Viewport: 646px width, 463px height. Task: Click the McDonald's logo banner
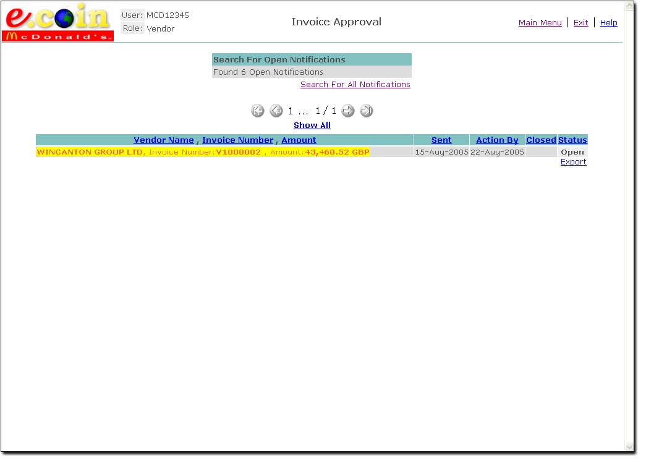tap(59, 36)
